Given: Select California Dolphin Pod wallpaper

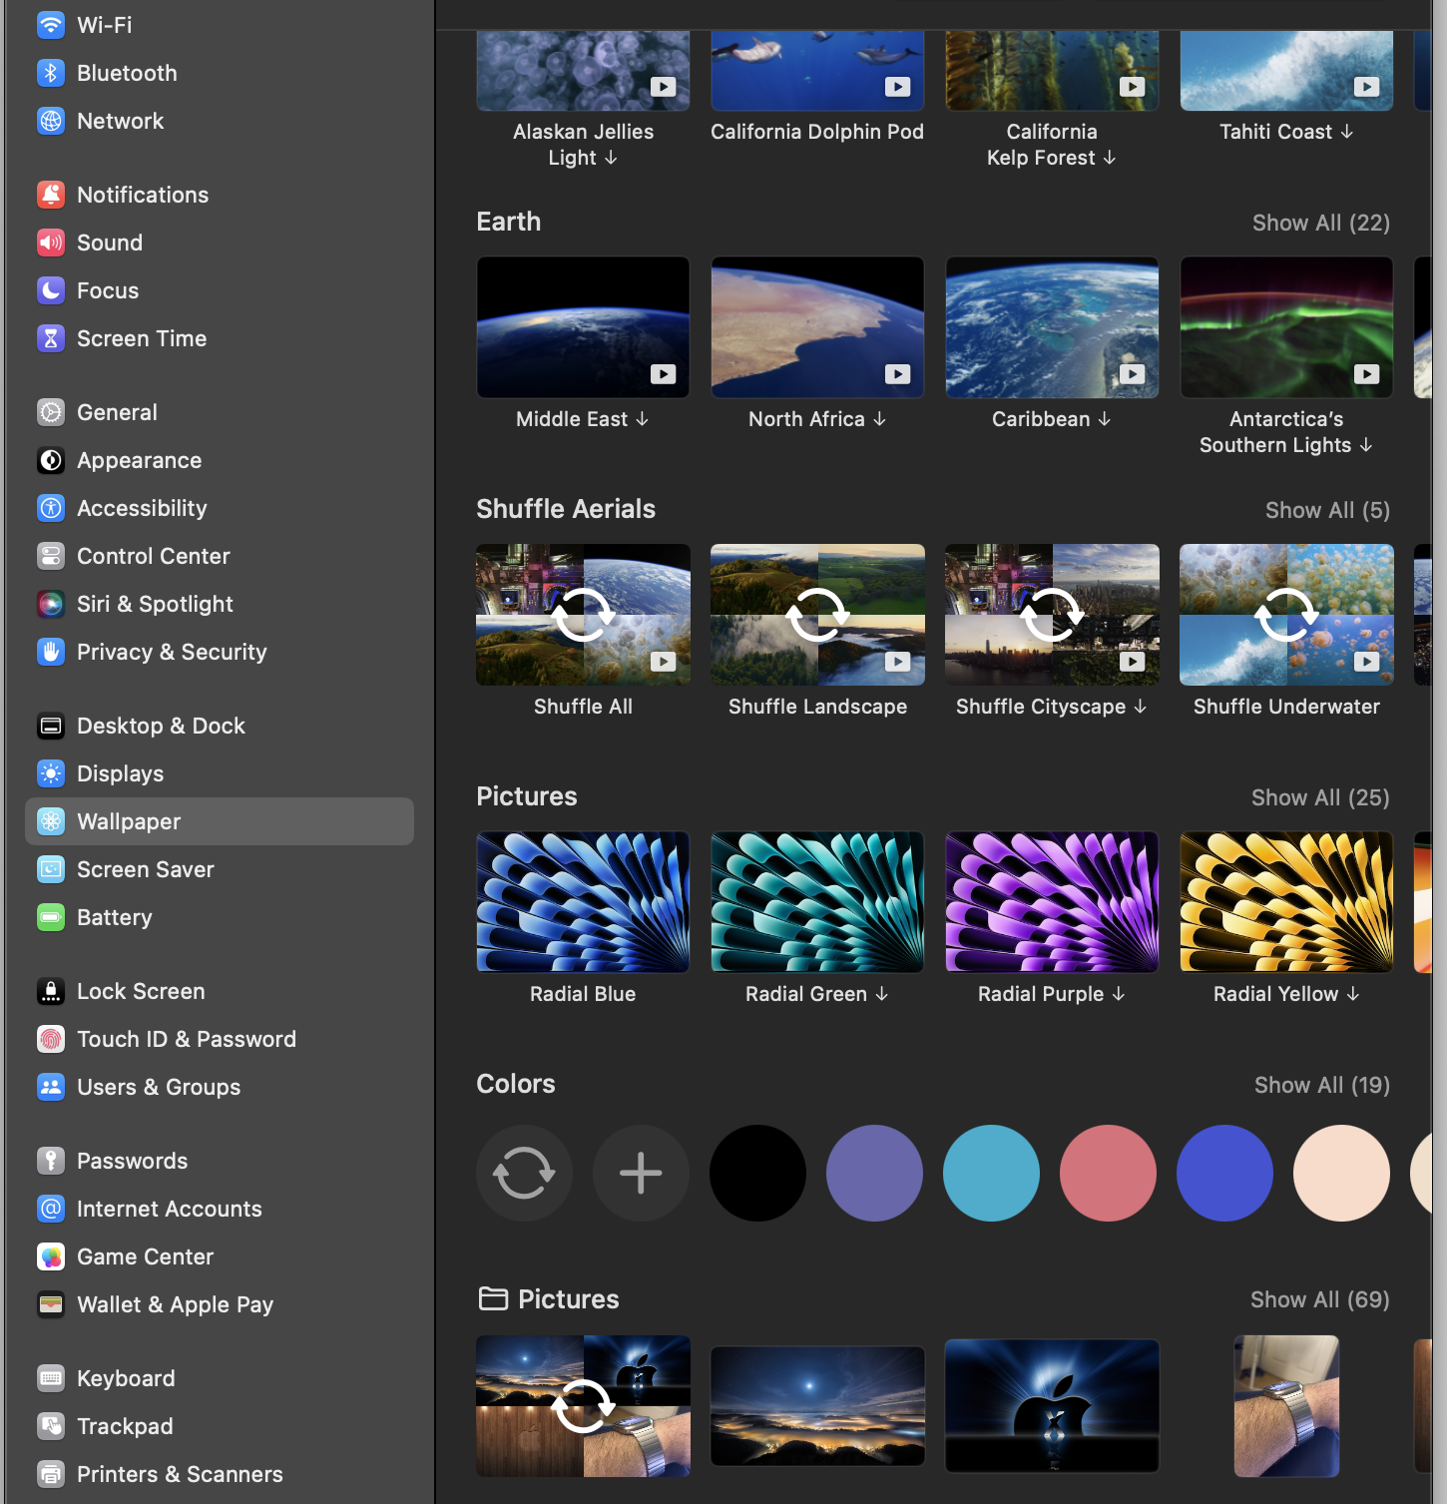Looking at the screenshot, I should coord(817,70).
